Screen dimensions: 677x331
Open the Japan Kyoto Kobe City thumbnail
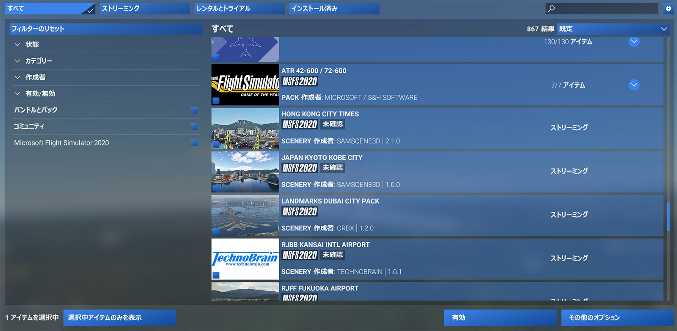click(245, 172)
